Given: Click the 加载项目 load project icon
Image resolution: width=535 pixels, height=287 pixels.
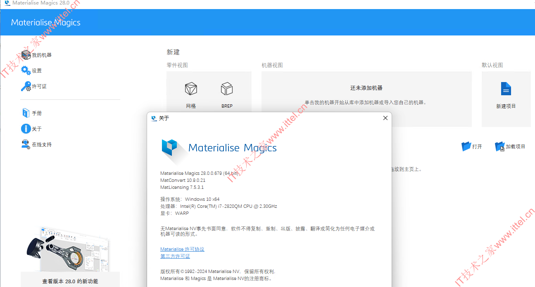Looking at the screenshot, I should click(x=500, y=146).
